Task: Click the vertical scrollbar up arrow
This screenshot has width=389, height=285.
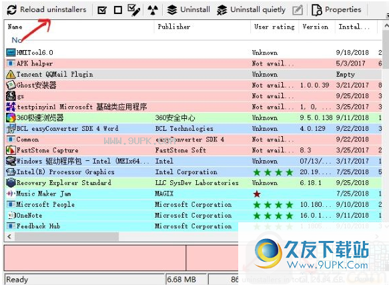Action: tap(386, 26)
